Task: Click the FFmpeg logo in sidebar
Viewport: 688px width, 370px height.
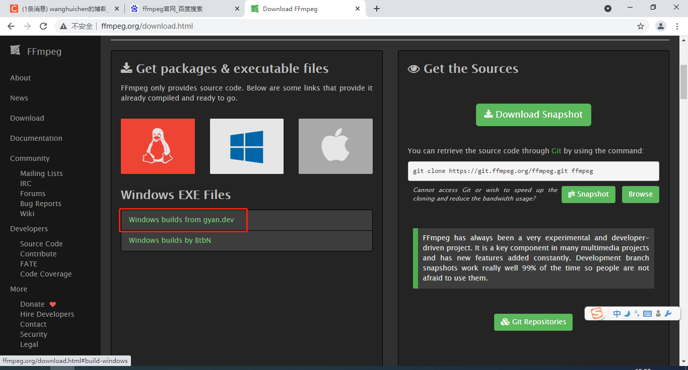Action: [36, 51]
